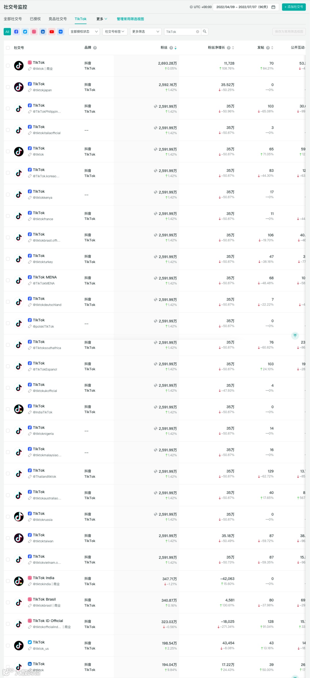310x678 pixels.
Task: Check the @tiktokjapan row checkbox
Action: pos(8,87)
